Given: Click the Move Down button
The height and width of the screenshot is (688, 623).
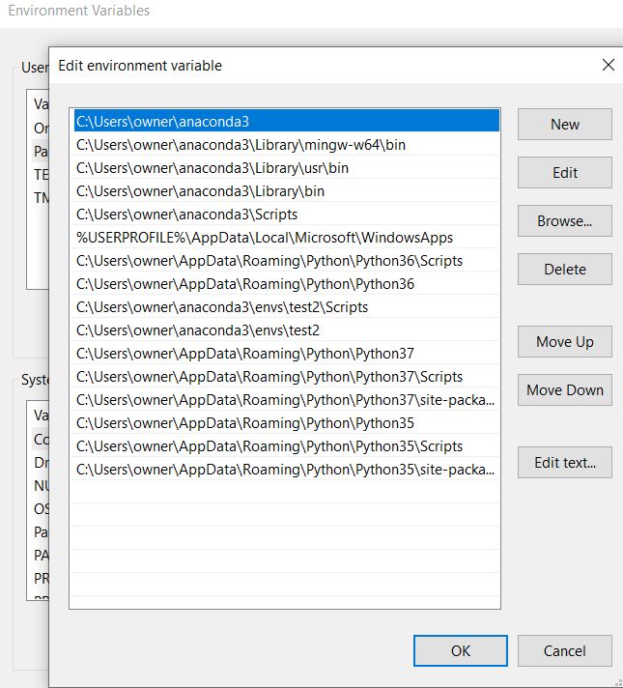Looking at the screenshot, I should click(x=565, y=389).
